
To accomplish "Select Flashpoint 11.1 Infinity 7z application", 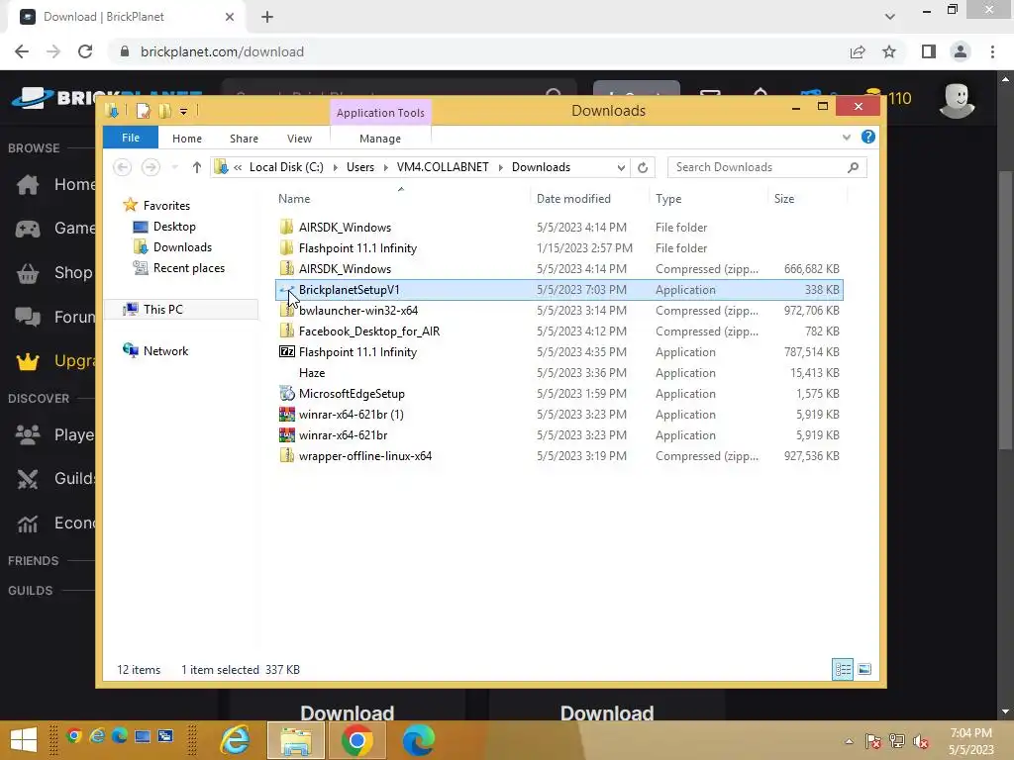I will click(x=357, y=352).
